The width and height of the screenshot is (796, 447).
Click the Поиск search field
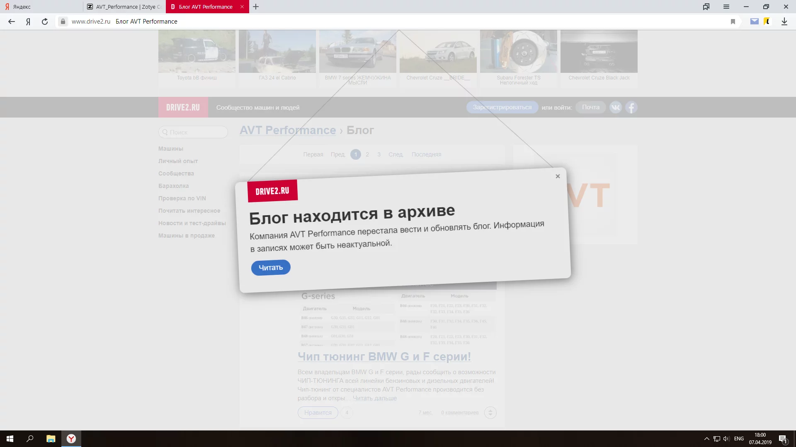pyautogui.click(x=193, y=132)
